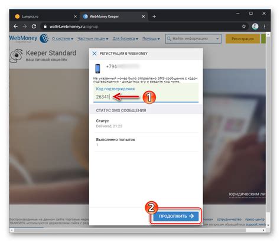280x242 pixels.
Task: Bookmark this page with the star icon
Action: pos(244,27)
